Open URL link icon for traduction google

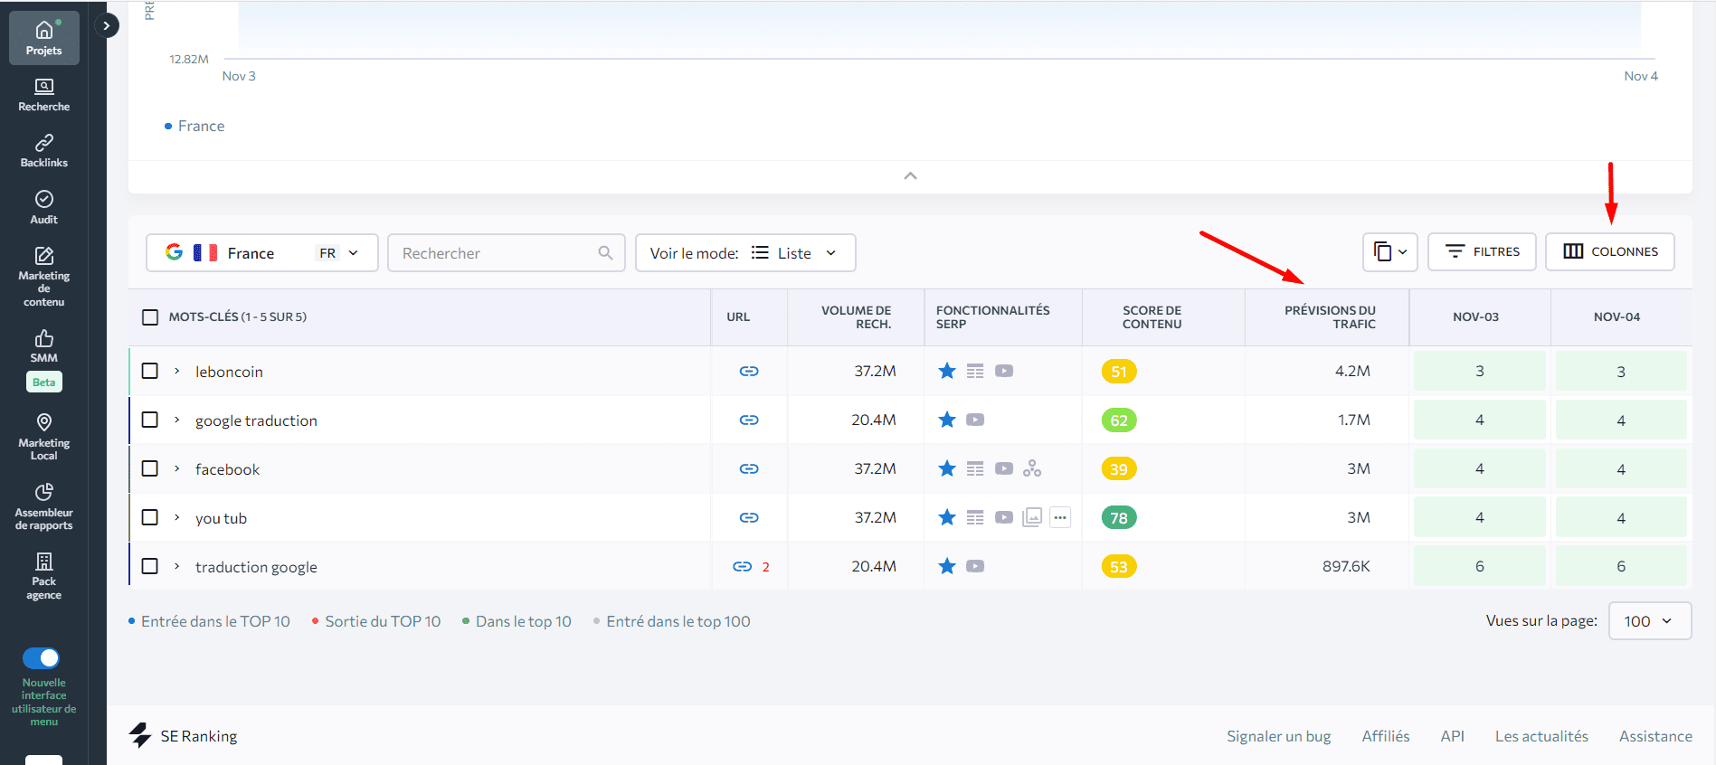click(x=742, y=566)
